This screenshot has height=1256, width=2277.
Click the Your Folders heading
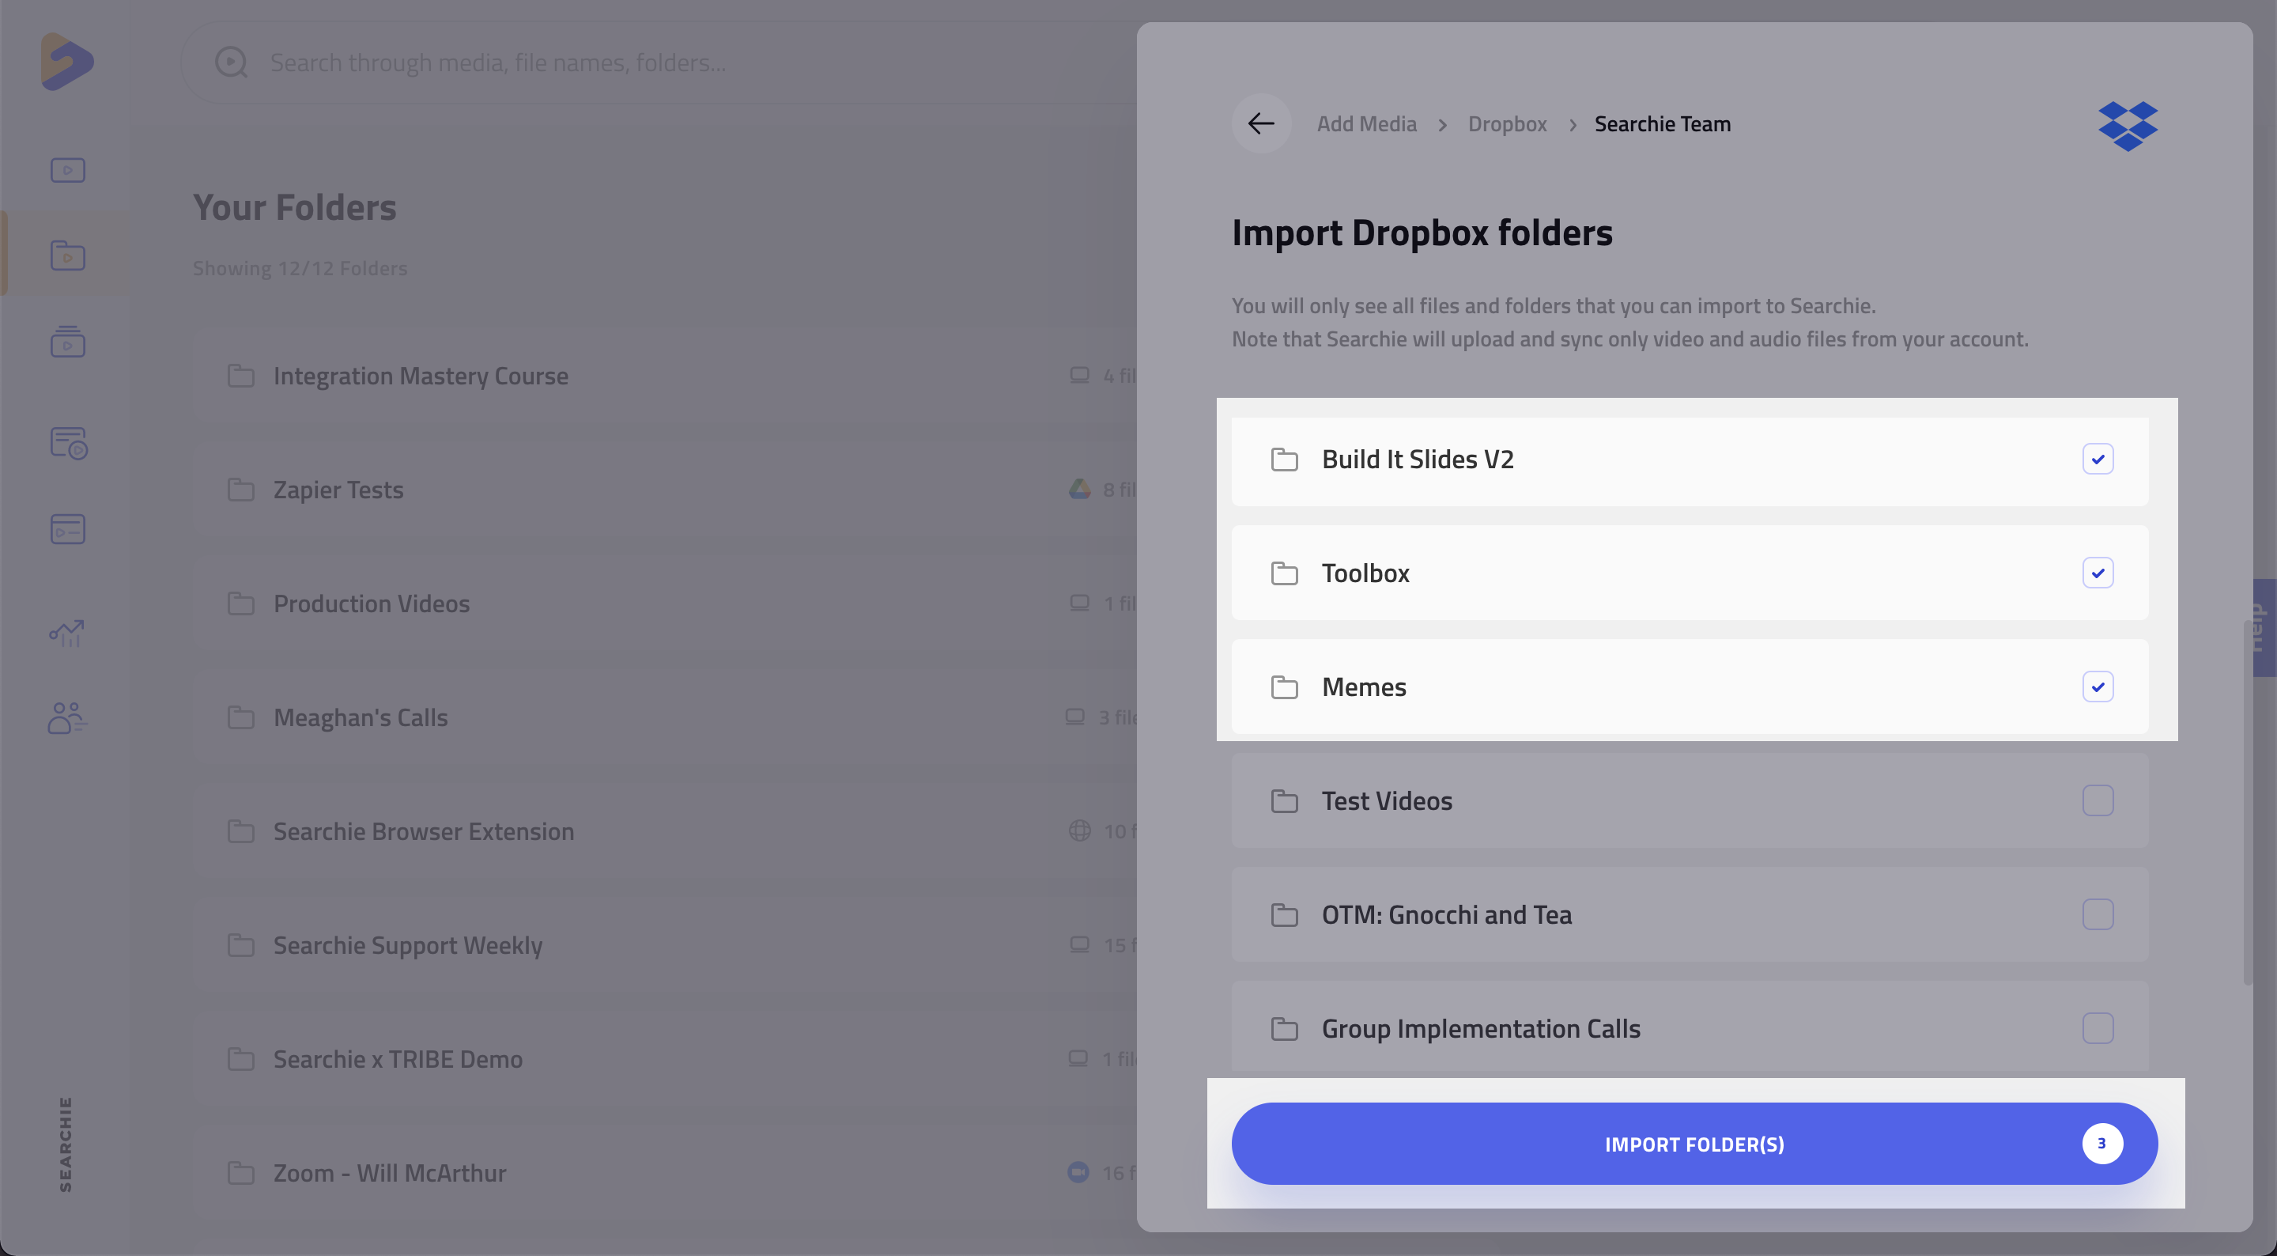[294, 208]
